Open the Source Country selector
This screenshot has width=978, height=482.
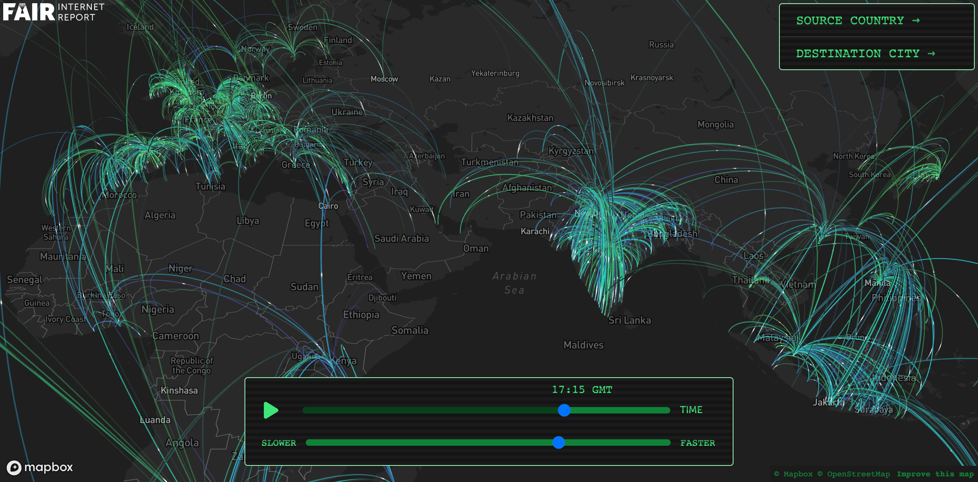coord(850,21)
